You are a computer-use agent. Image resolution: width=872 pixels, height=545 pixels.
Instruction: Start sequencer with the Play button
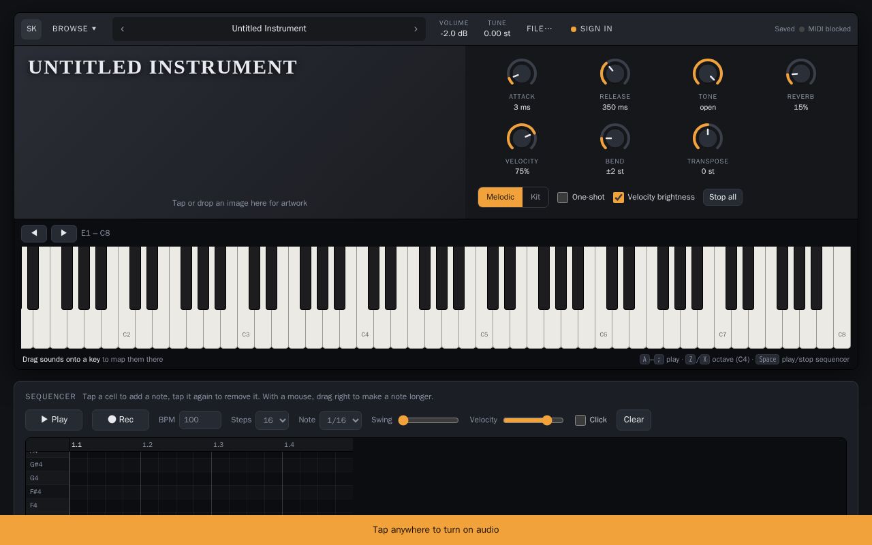pos(54,420)
